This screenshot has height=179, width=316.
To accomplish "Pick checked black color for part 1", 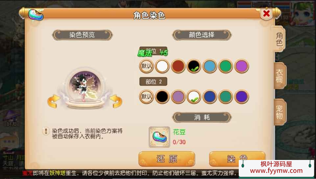I will pos(194,66).
